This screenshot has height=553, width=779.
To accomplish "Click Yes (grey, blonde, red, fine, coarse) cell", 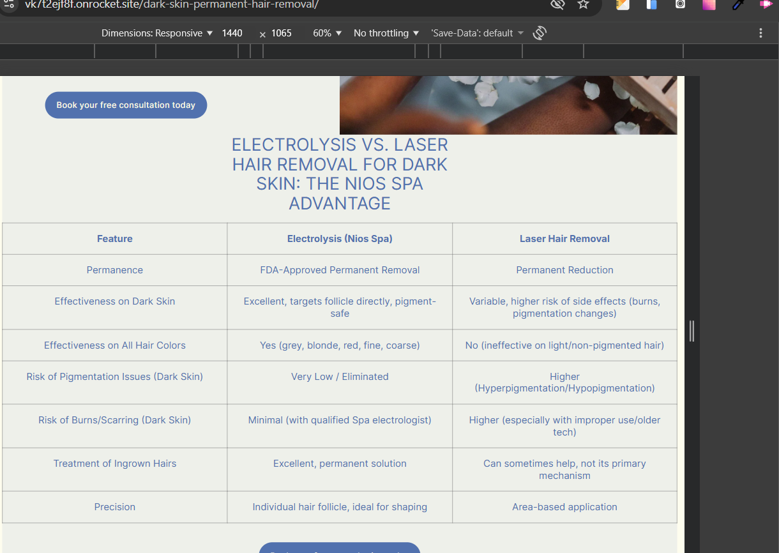I will tap(340, 345).
